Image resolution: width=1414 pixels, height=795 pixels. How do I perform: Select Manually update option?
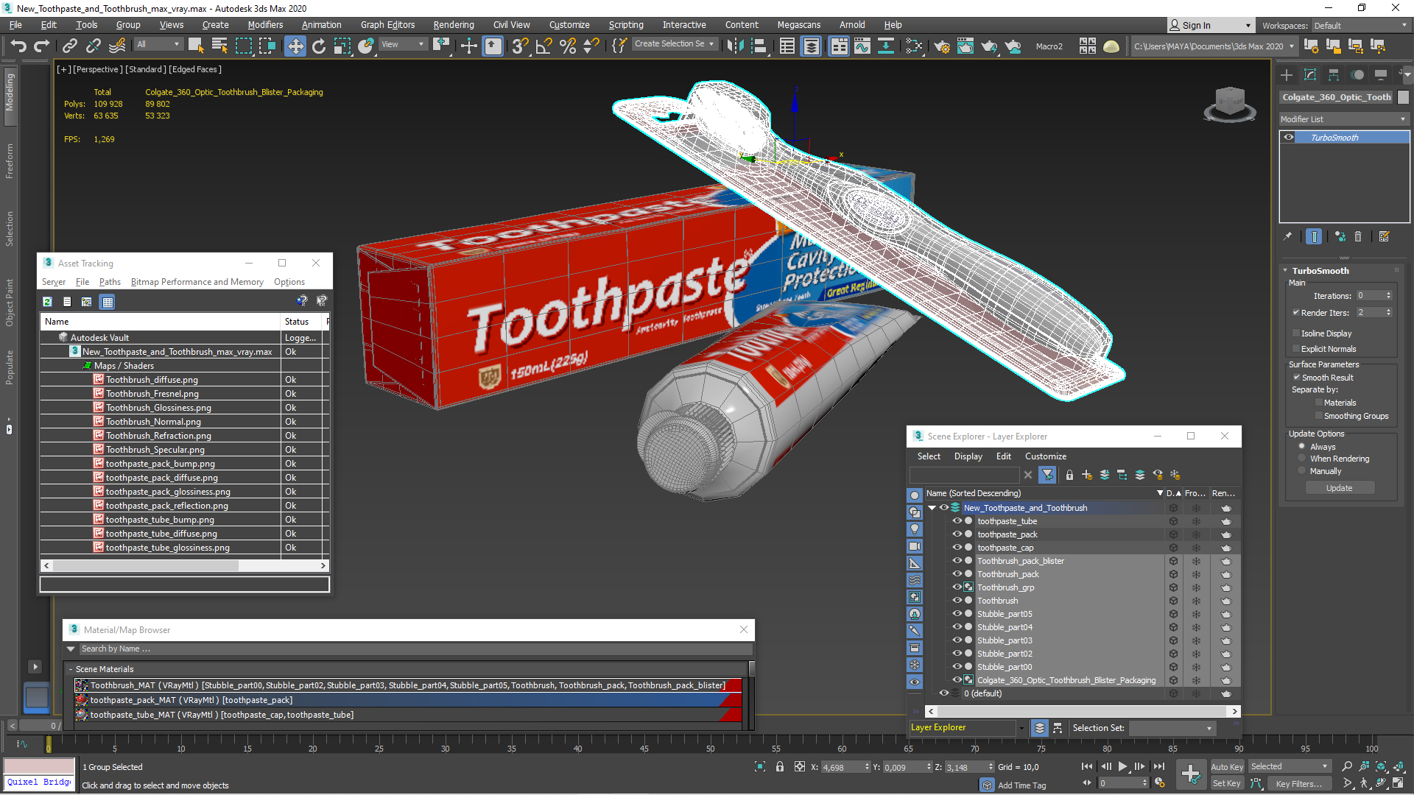pyautogui.click(x=1302, y=471)
